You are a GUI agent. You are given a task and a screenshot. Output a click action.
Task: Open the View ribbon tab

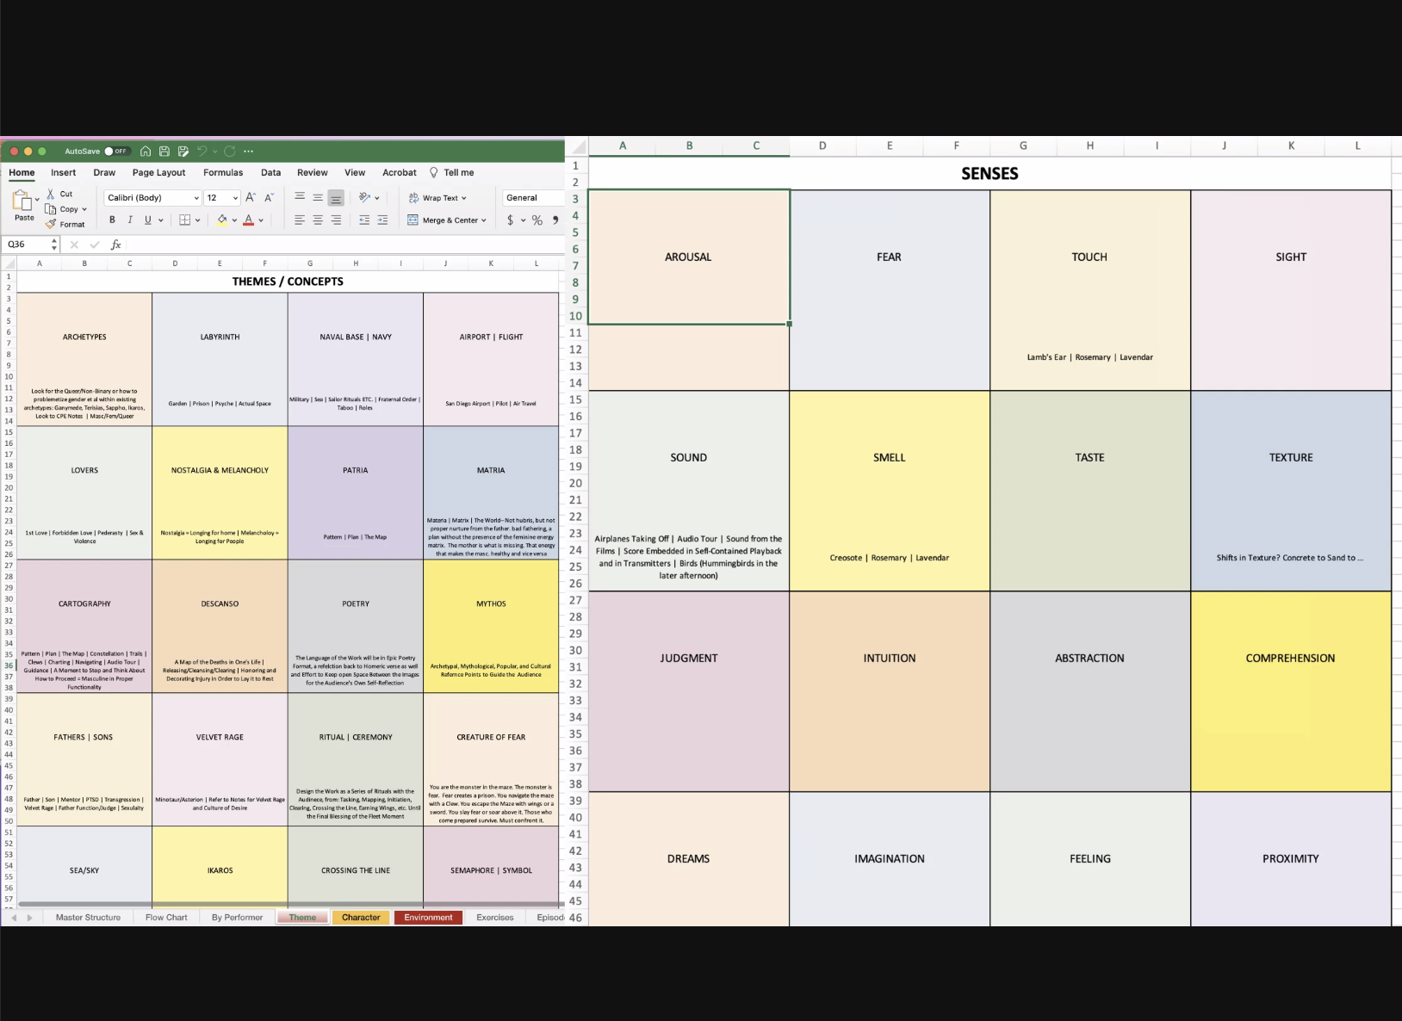click(355, 172)
